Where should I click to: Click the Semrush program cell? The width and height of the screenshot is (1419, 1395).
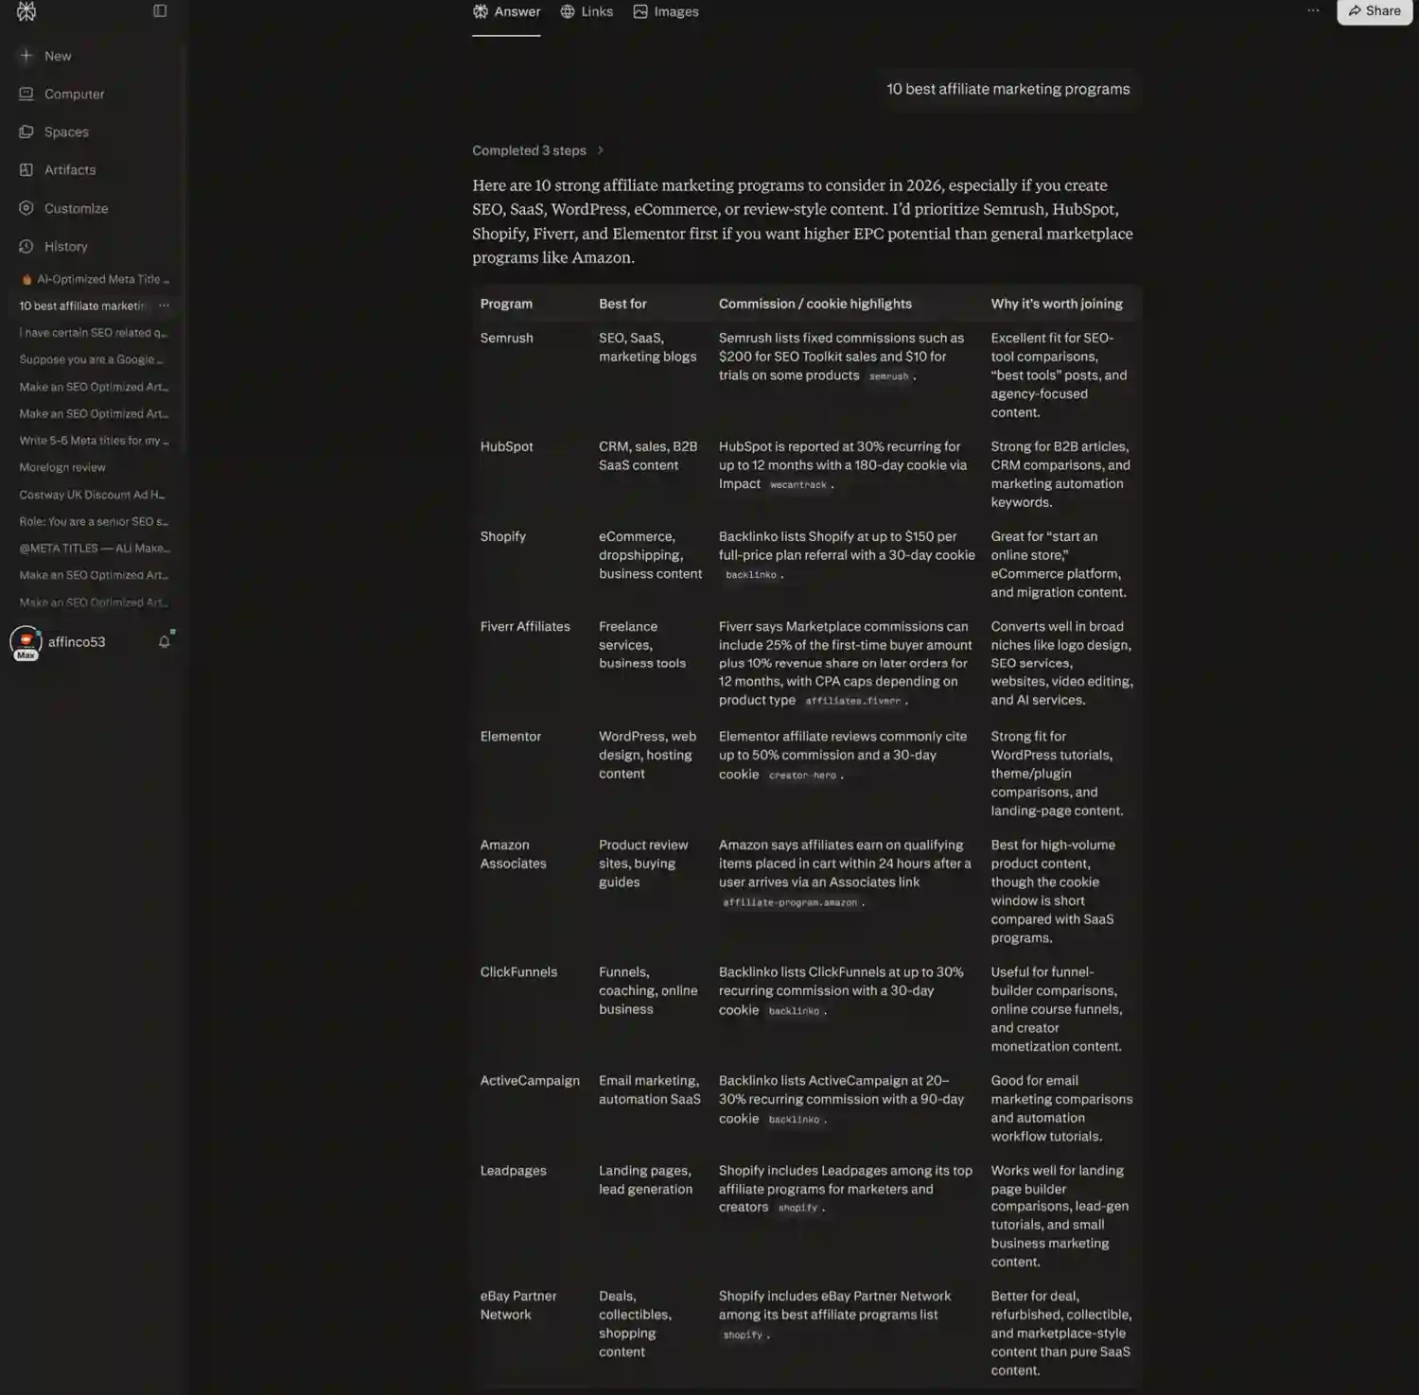click(x=506, y=338)
